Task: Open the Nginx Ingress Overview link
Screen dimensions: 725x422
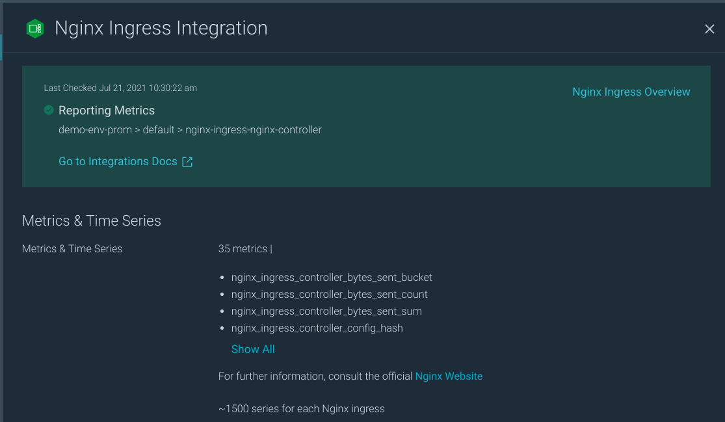Action: (x=631, y=92)
